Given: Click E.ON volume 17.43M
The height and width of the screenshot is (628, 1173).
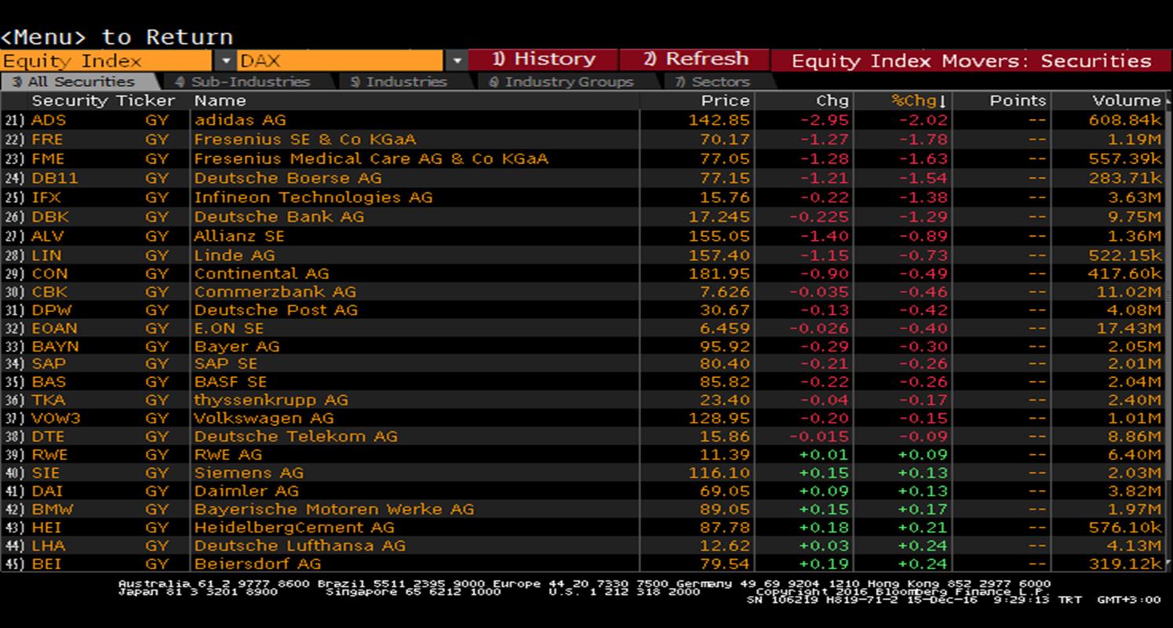Looking at the screenshot, I should tap(1130, 329).
